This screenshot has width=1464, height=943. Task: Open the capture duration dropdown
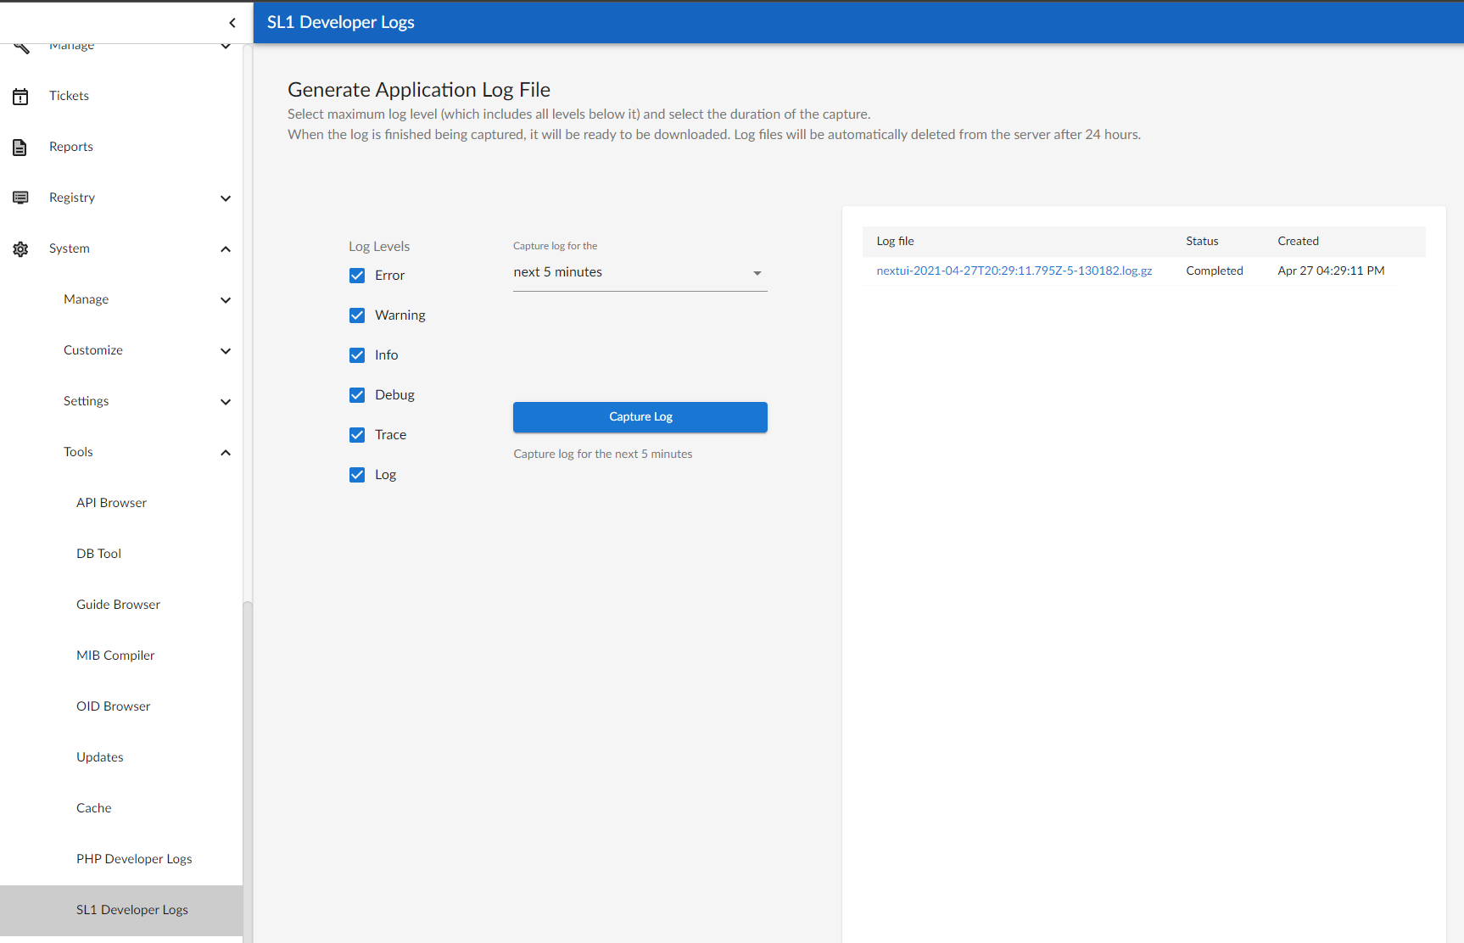(x=640, y=273)
